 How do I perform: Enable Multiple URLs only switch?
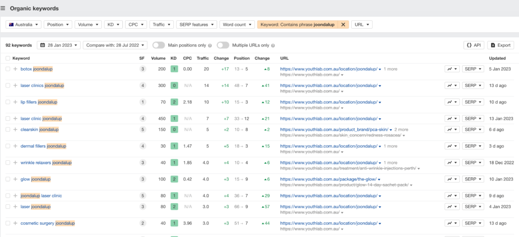tap(223, 45)
